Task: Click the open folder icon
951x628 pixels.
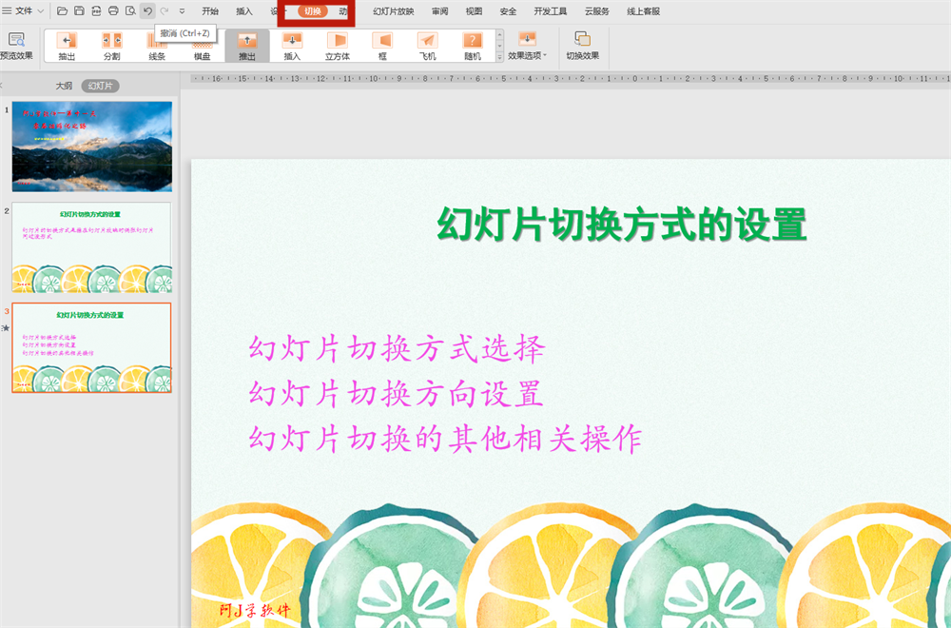Action: (62, 10)
